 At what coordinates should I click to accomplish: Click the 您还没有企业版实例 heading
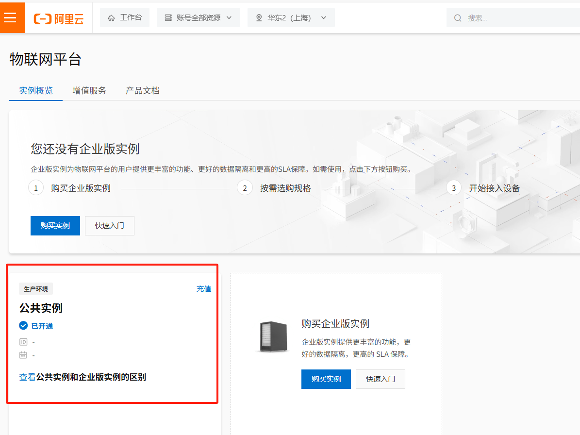[x=85, y=149]
